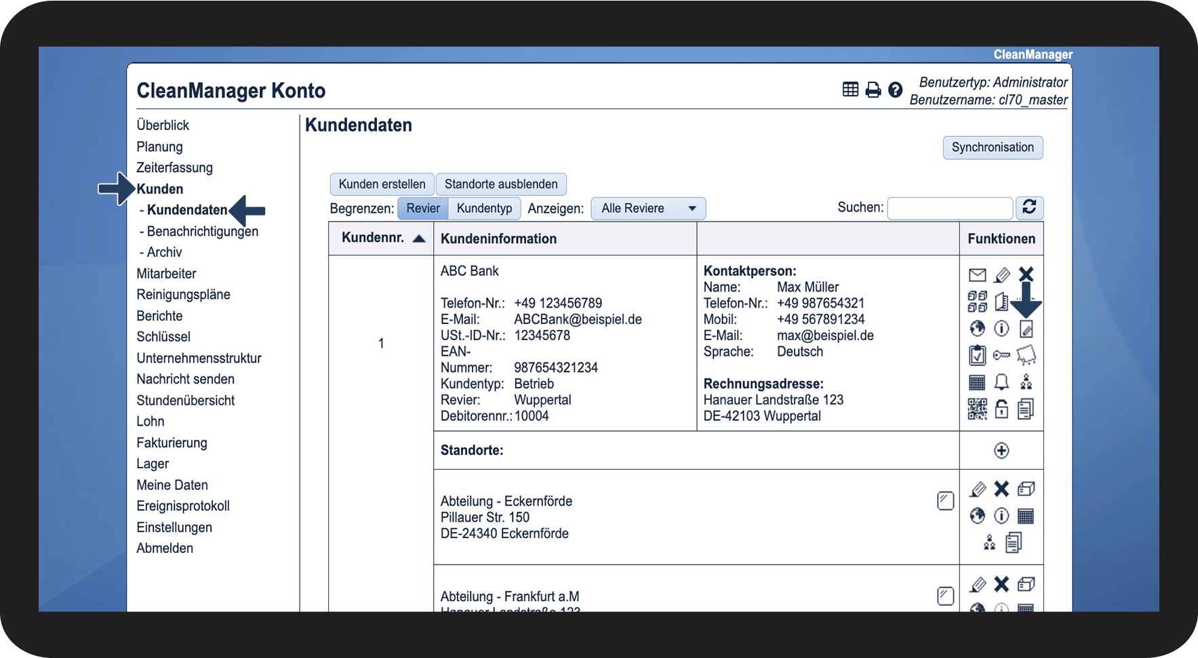Viewport: 1198px width, 658px height.
Task: Go to Archiv under Kunden
Action: click(164, 252)
